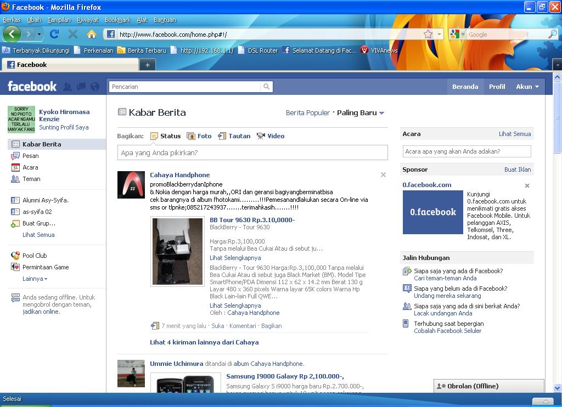Screen dimensions: 562x407
Task: Hide the Cahaya Handphone post with X
Action: tap(383, 175)
